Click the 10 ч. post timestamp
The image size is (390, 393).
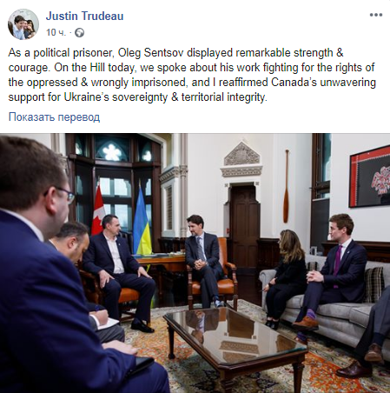(56, 32)
